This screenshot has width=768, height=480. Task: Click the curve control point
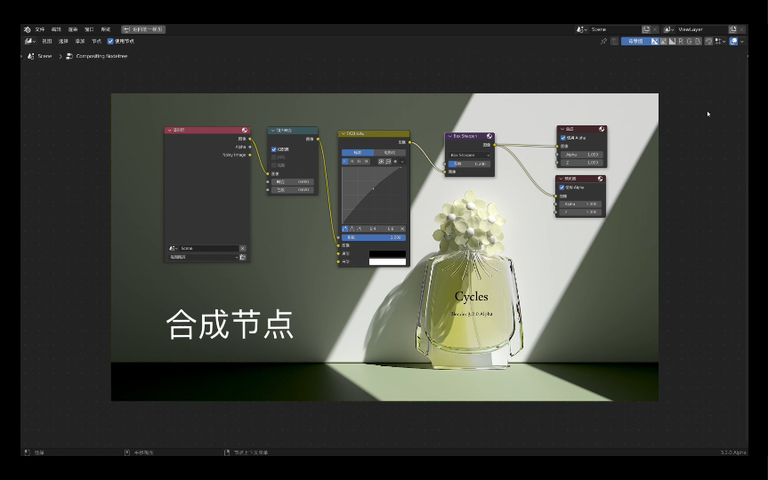(373, 188)
